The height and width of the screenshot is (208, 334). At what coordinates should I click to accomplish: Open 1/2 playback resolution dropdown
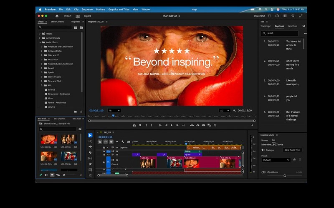225,111
